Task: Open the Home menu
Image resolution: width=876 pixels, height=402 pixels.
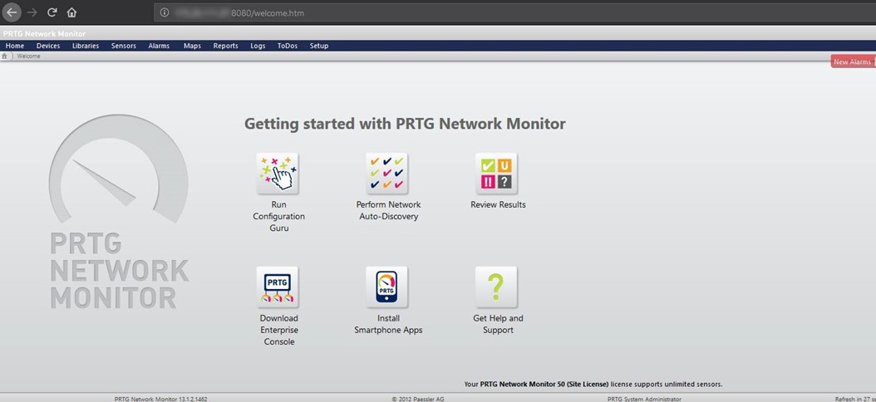Action: coord(14,46)
